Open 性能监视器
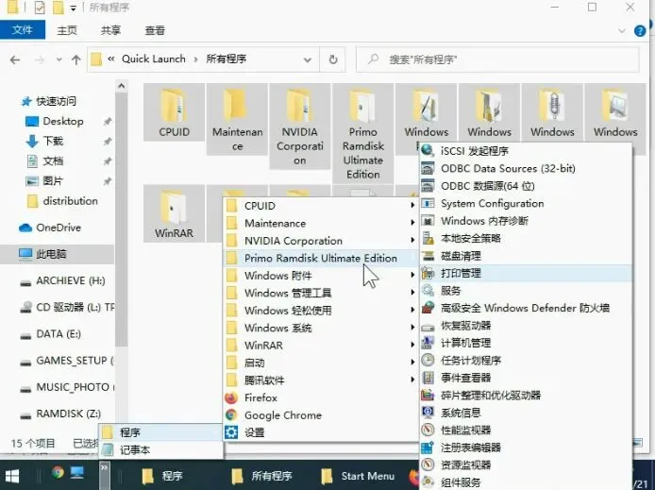The width and height of the screenshot is (655, 490). click(x=526, y=431)
